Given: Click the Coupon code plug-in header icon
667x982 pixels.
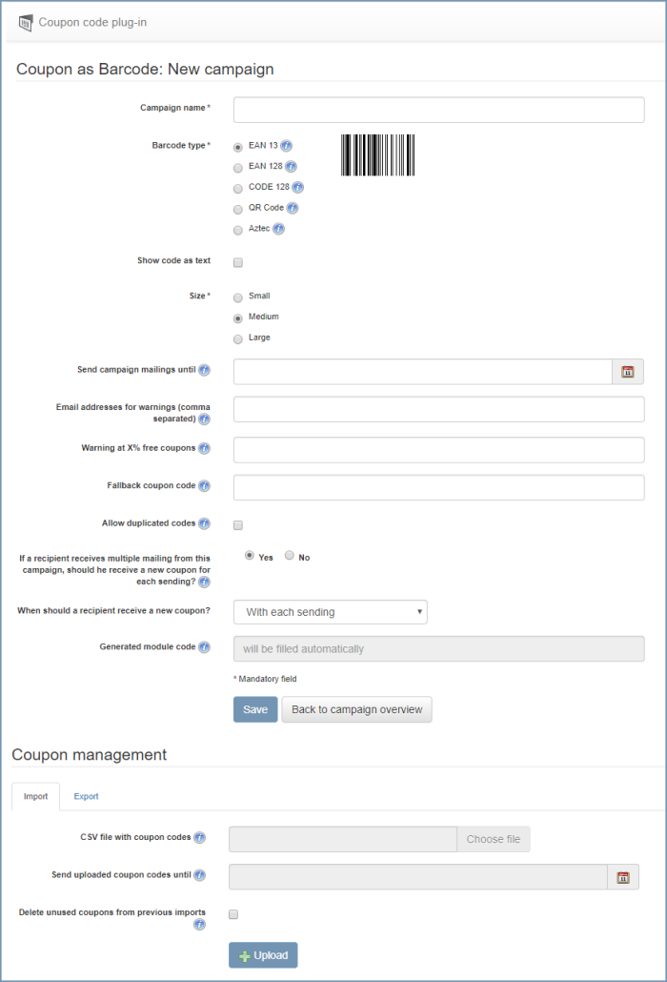Looking at the screenshot, I should tap(25, 23).
